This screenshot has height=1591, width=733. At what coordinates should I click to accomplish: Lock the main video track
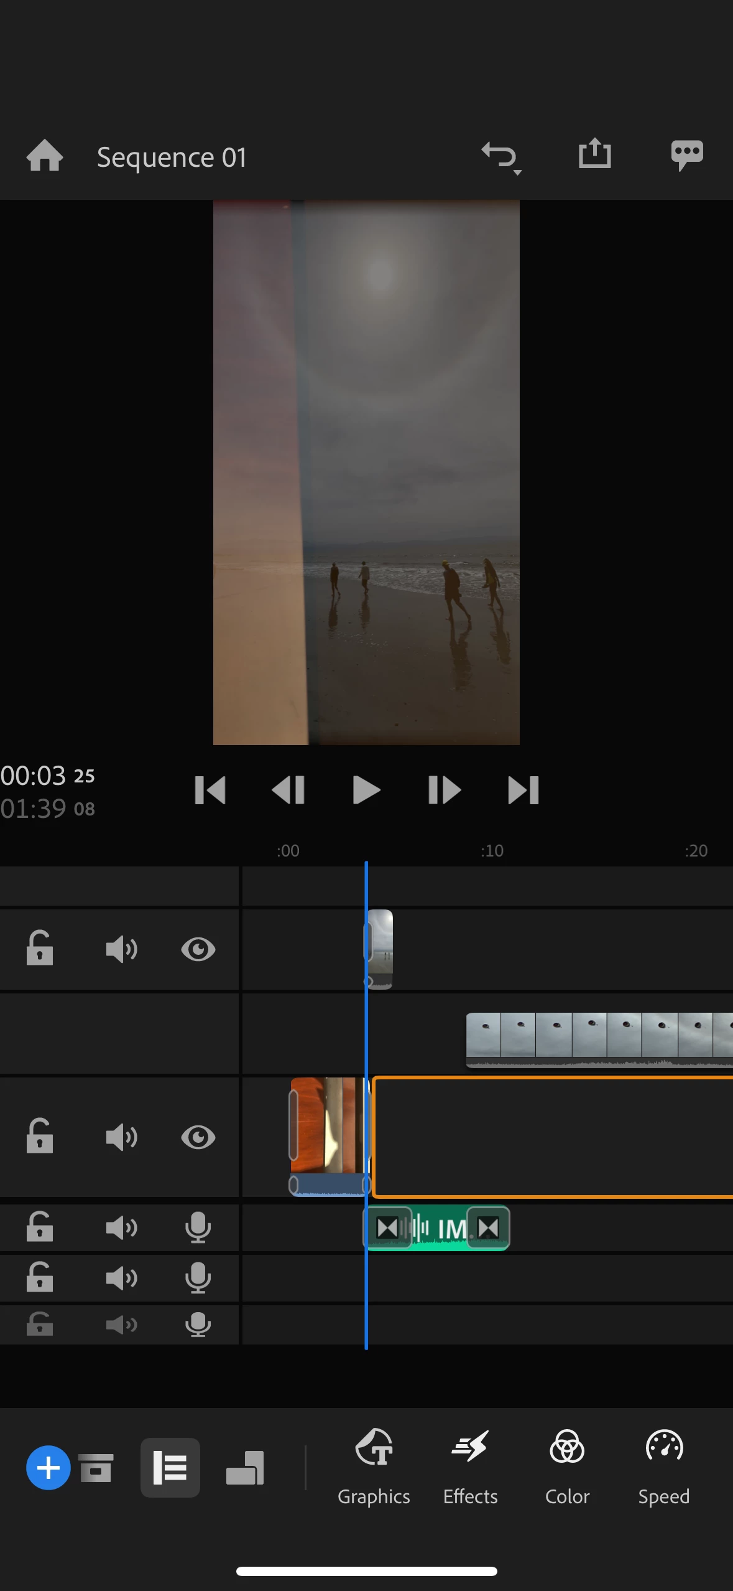(40, 1137)
